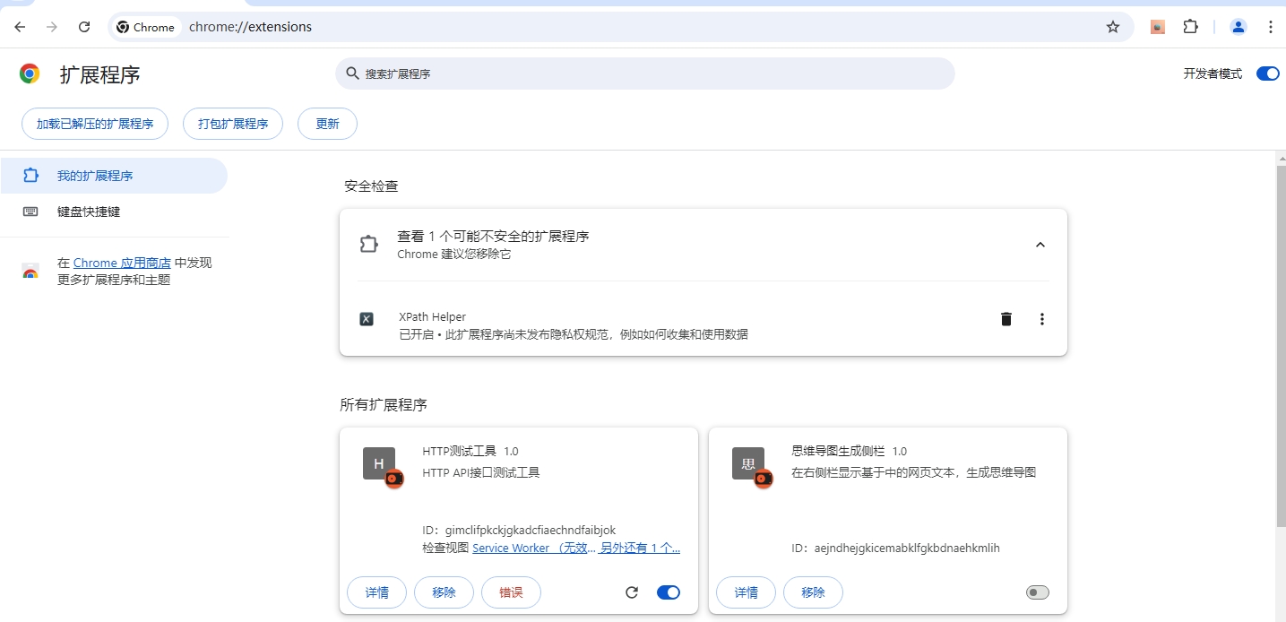Open the extensions puzzle-piece menu
Screen dimensions: 1286x622
(x=1190, y=27)
